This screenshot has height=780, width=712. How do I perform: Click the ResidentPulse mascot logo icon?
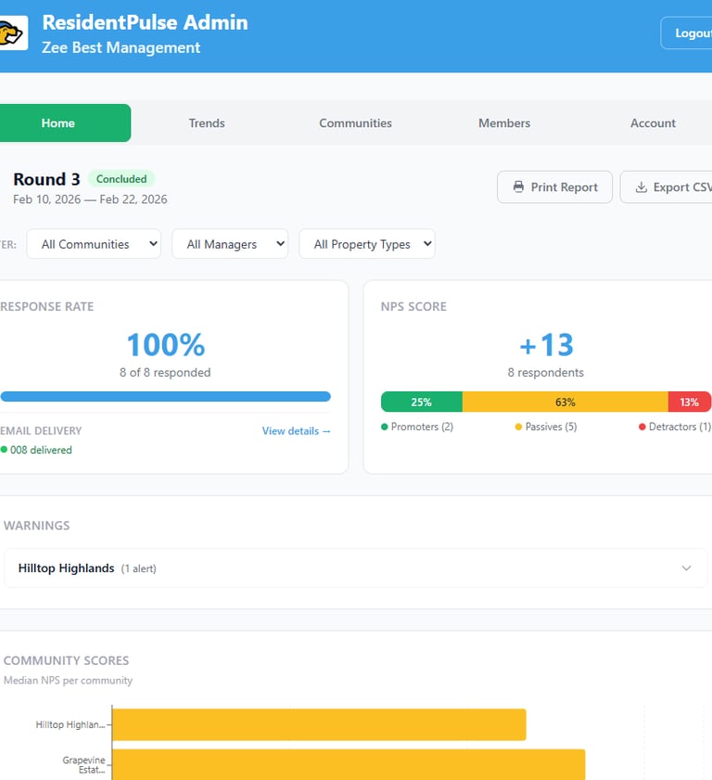click(x=12, y=33)
